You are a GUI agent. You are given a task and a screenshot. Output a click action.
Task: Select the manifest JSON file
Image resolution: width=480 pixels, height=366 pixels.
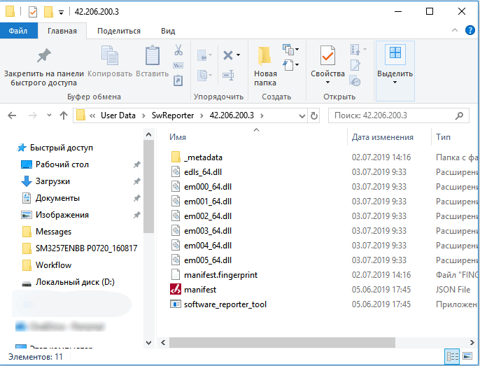(200, 290)
